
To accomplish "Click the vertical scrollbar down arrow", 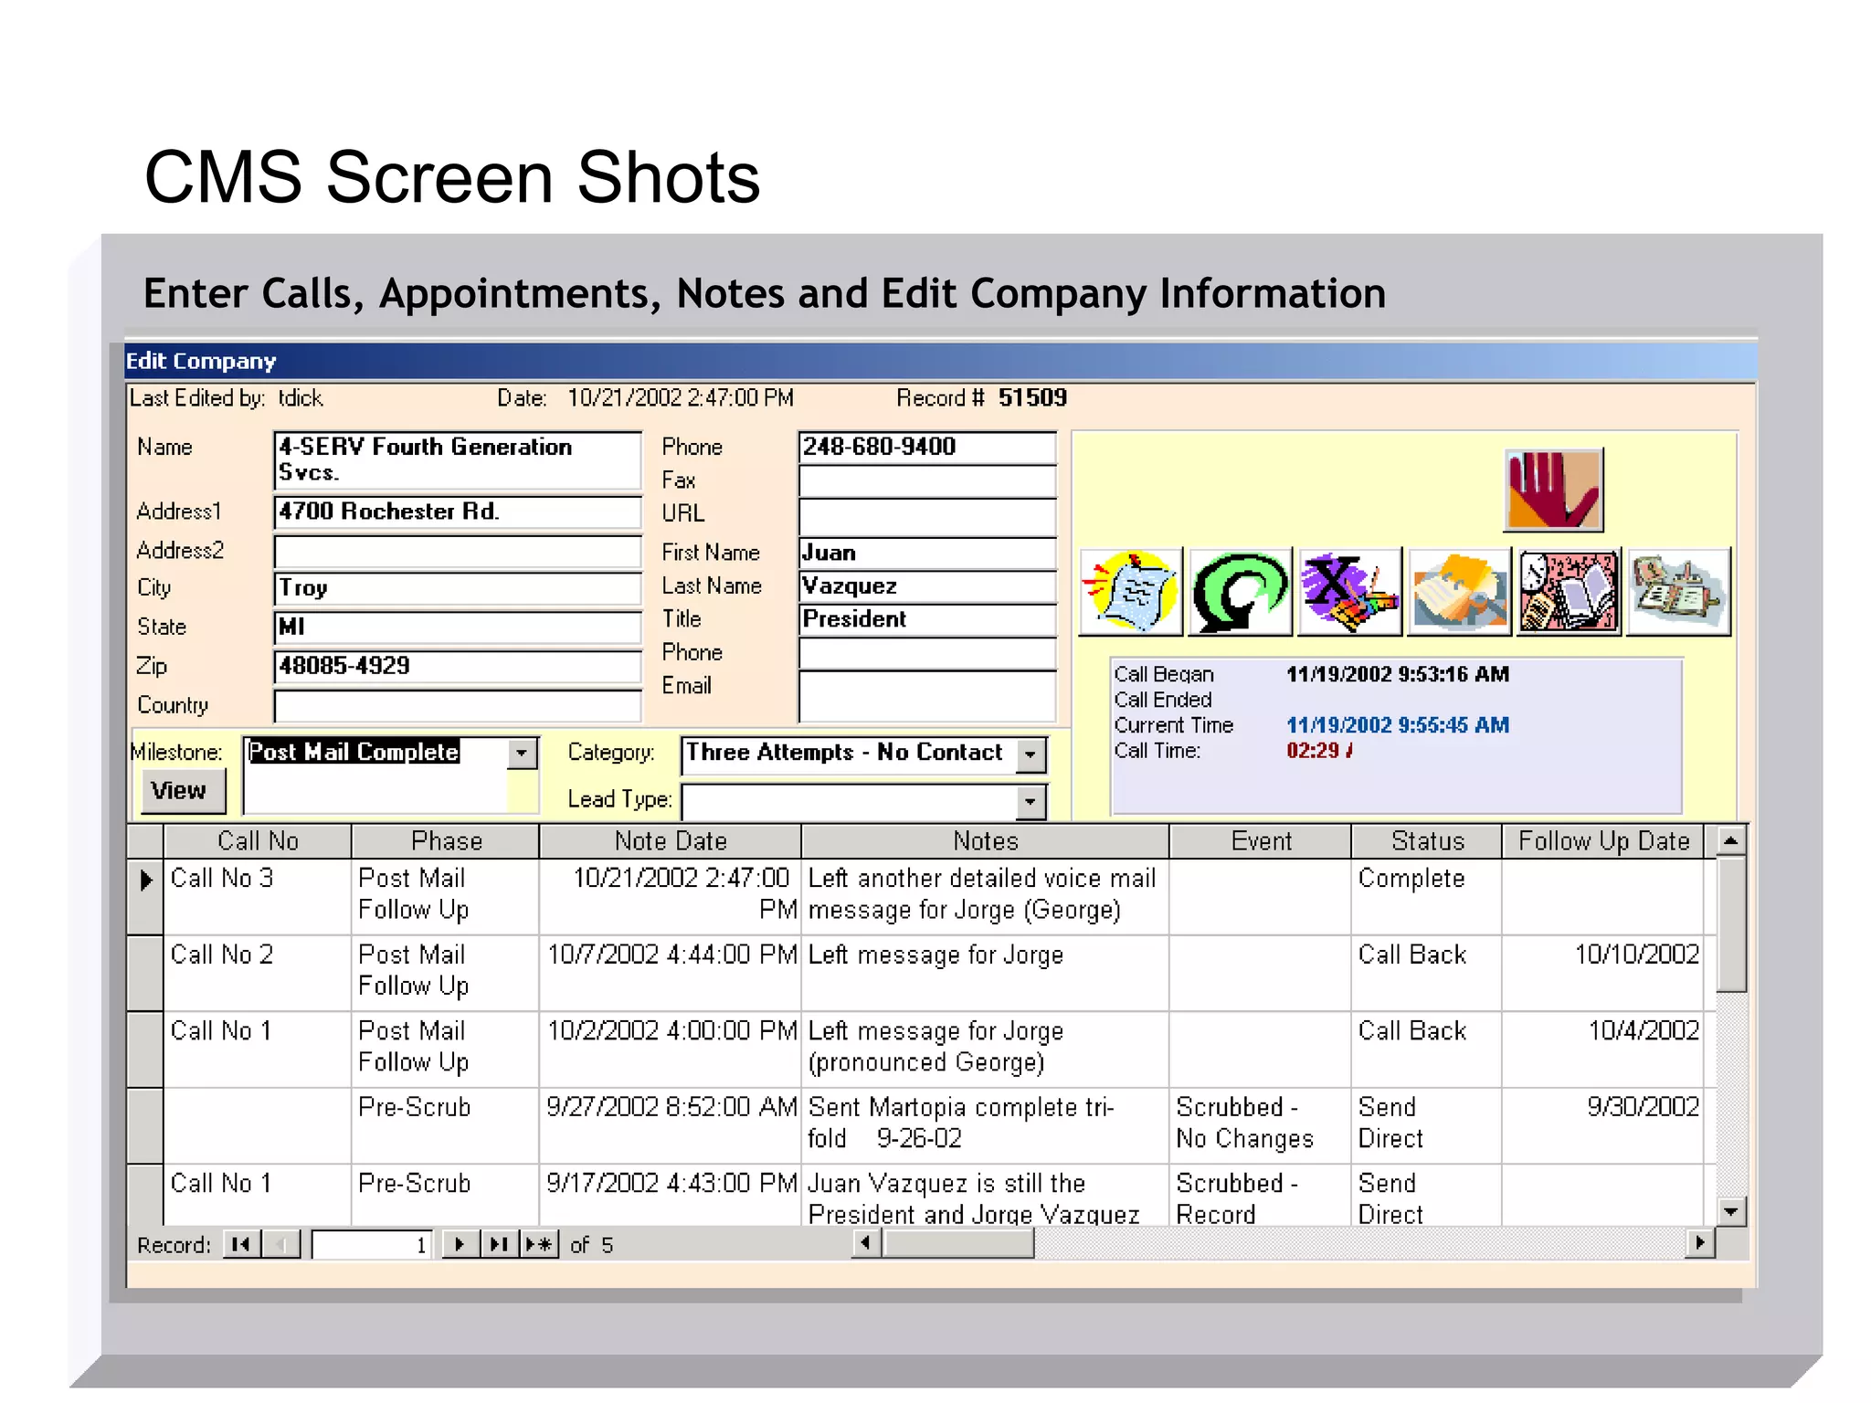I will 1731,1211.
